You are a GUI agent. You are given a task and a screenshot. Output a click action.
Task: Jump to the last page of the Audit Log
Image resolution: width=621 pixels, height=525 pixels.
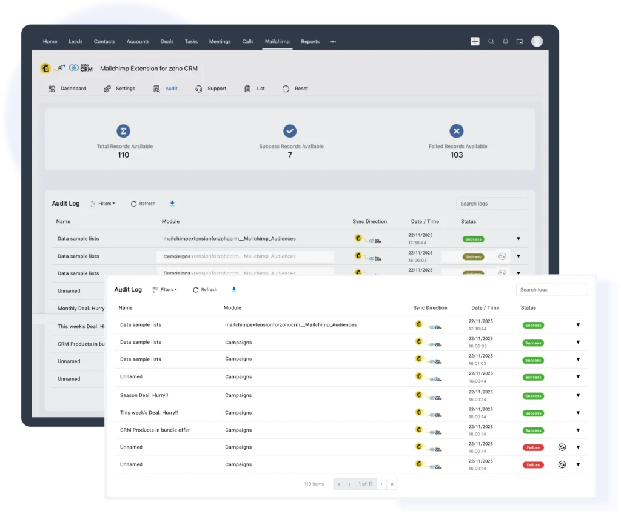[x=392, y=484]
